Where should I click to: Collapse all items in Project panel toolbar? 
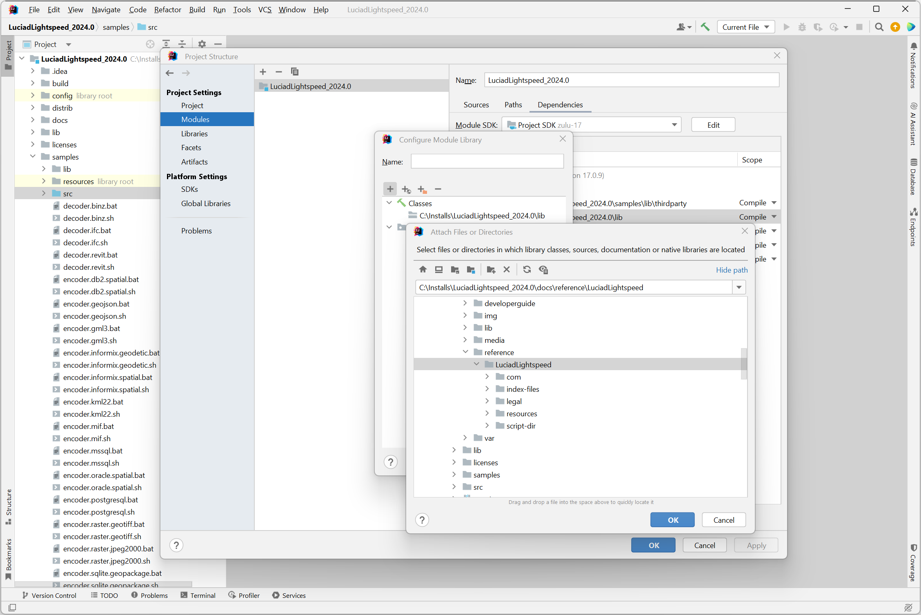click(x=182, y=44)
